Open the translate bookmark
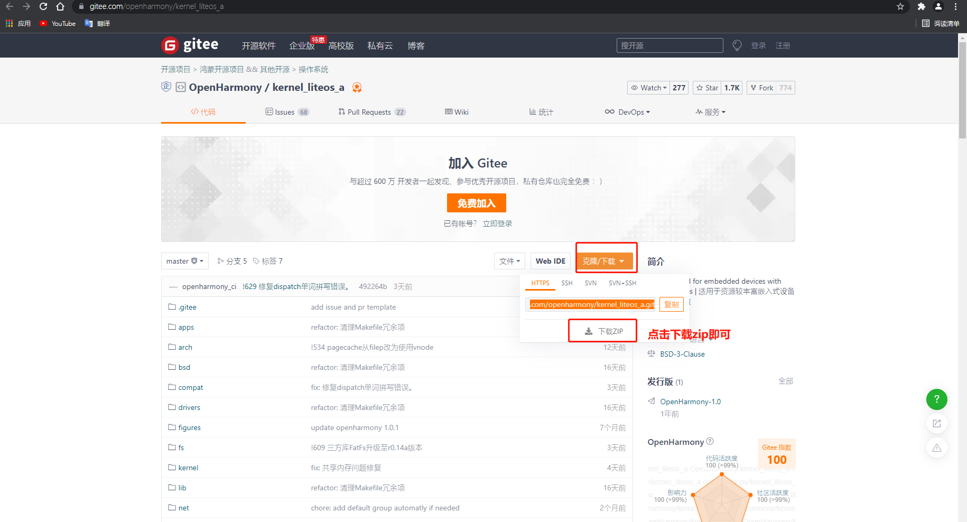The width and height of the screenshot is (967, 522). [97, 23]
